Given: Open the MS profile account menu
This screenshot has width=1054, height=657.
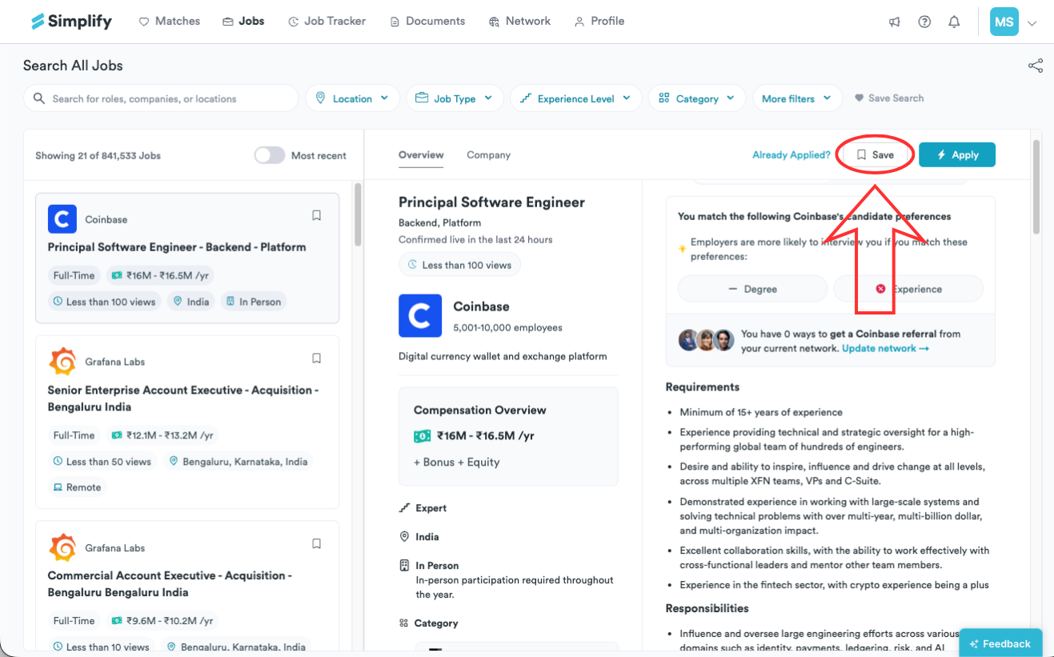Looking at the screenshot, I should pyautogui.click(x=1013, y=22).
